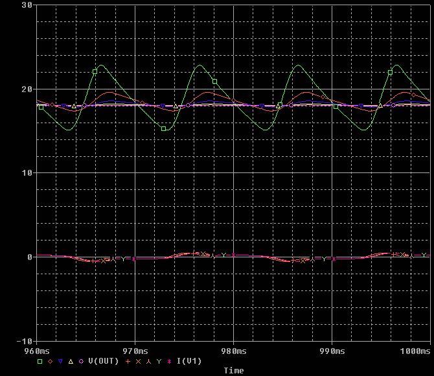The image size is (434, 376).
Task: Click the 970ms x-axis label
Action: click(x=135, y=351)
